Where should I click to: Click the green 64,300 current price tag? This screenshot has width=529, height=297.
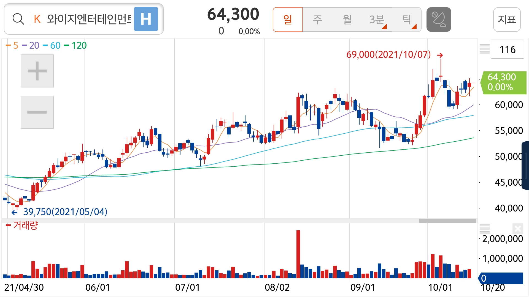pyautogui.click(x=503, y=82)
